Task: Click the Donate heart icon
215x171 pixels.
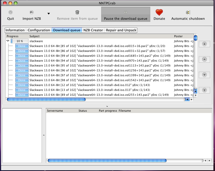Action: coord(159,12)
